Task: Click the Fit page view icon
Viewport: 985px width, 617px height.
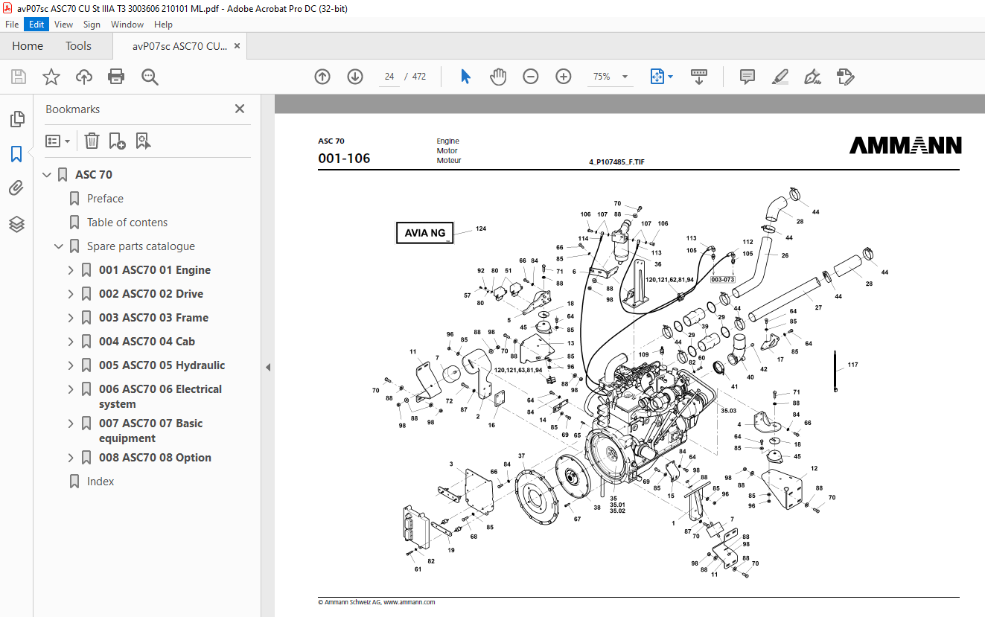Action: (x=657, y=77)
